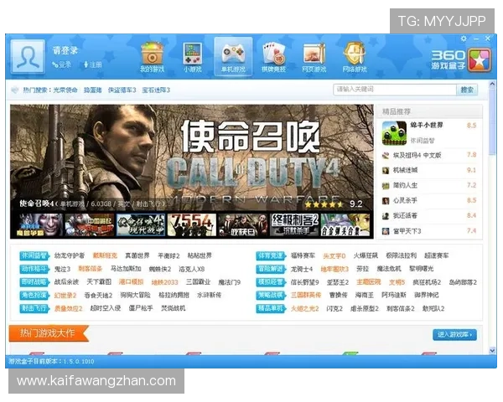Select the 终极刺客2 banner thumbnail
The width and height of the screenshot is (503, 402).
[294, 225]
